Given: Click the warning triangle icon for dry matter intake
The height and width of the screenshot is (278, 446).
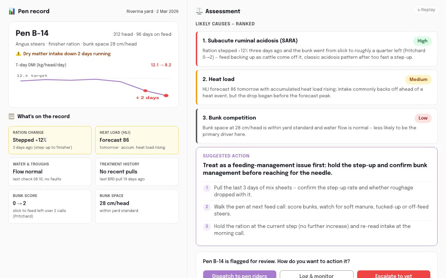Looking at the screenshot, I should 18,54.
